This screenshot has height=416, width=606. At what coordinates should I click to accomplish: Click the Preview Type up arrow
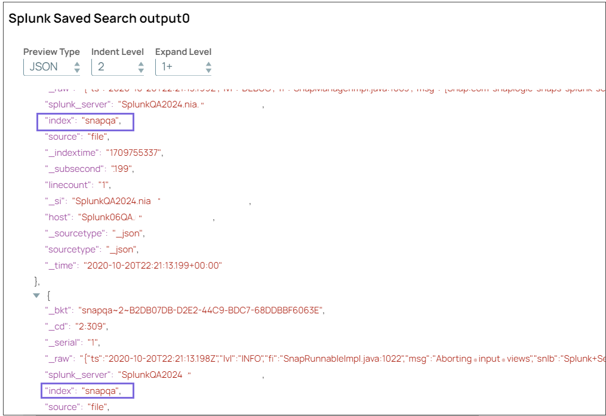point(78,63)
